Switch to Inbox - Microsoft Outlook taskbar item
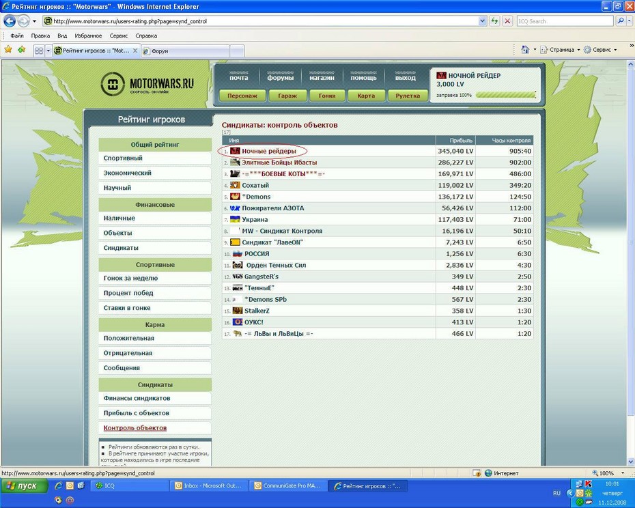The image size is (635, 508). click(208, 485)
